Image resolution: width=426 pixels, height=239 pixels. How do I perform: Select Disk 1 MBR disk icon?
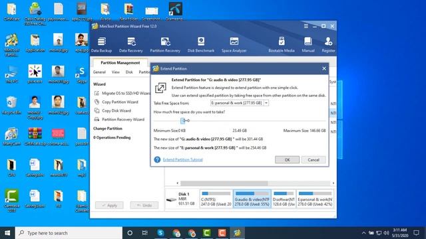pos(172,199)
